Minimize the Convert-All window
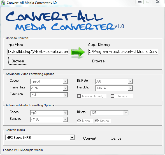The width and height of the screenshot is (165, 155). [x=140, y=2]
